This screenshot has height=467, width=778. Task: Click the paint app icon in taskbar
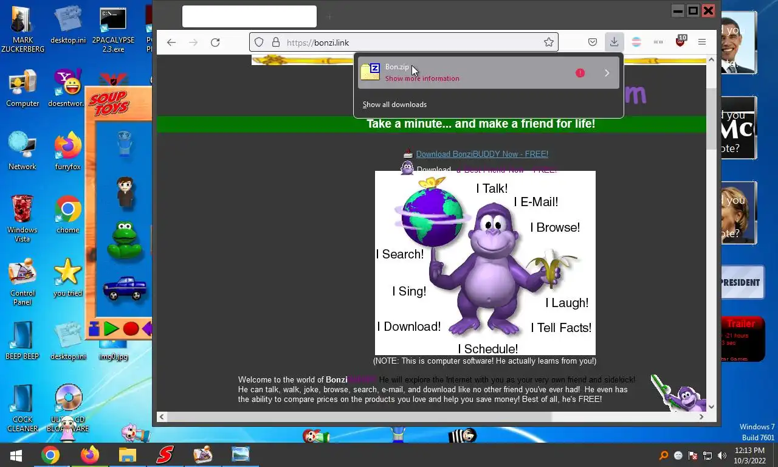[202, 455]
